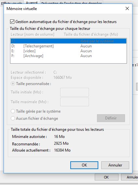Cancel the Mémoire virtuelle dialog with Annuler
The height and width of the screenshot is (185, 138).
pyautogui.click(x=115, y=165)
